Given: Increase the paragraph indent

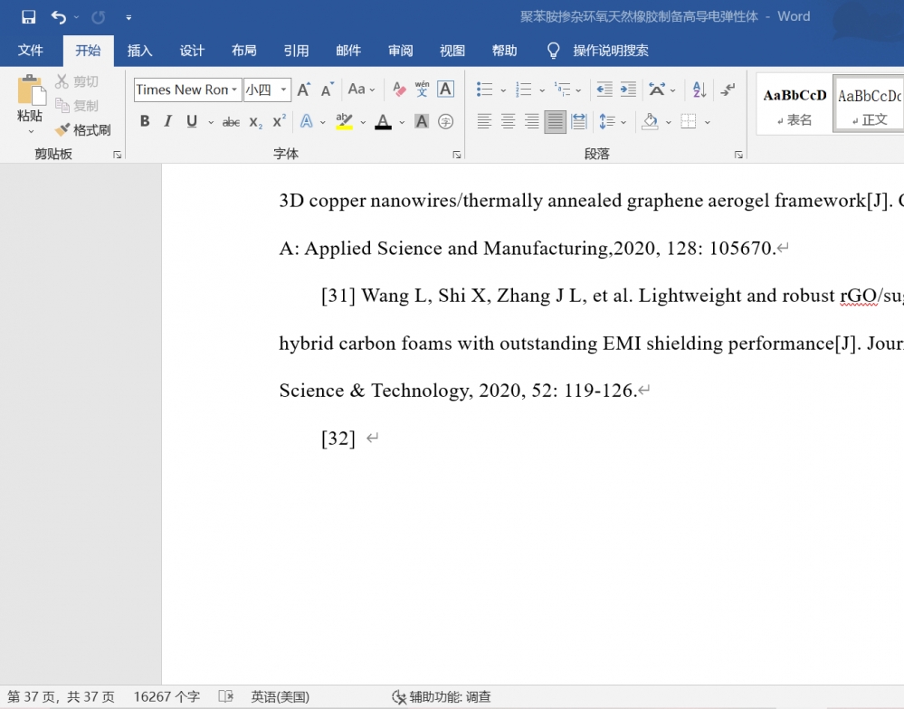Looking at the screenshot, I should point(628,90).
